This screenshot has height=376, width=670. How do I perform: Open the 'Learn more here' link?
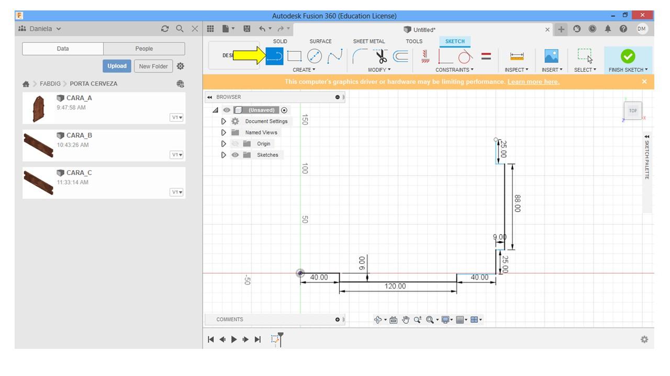[533, 81]
